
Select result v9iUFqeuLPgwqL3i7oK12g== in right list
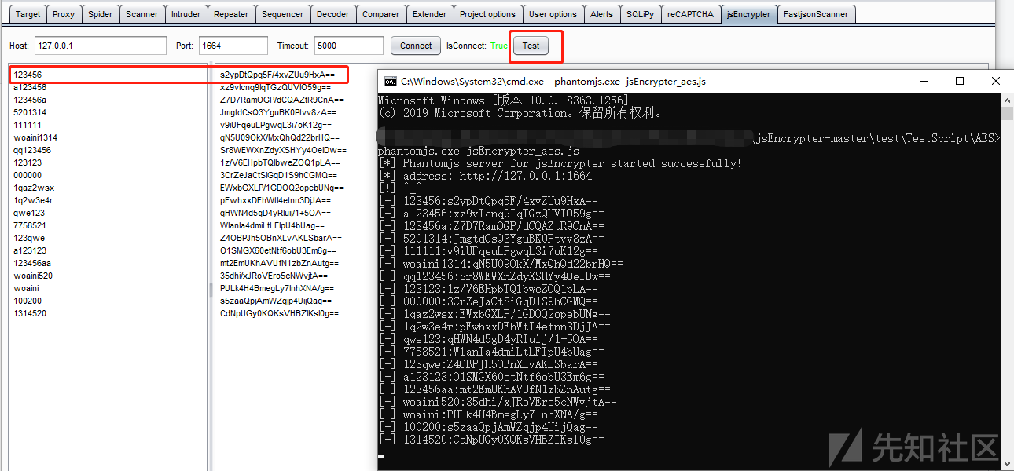276,125
